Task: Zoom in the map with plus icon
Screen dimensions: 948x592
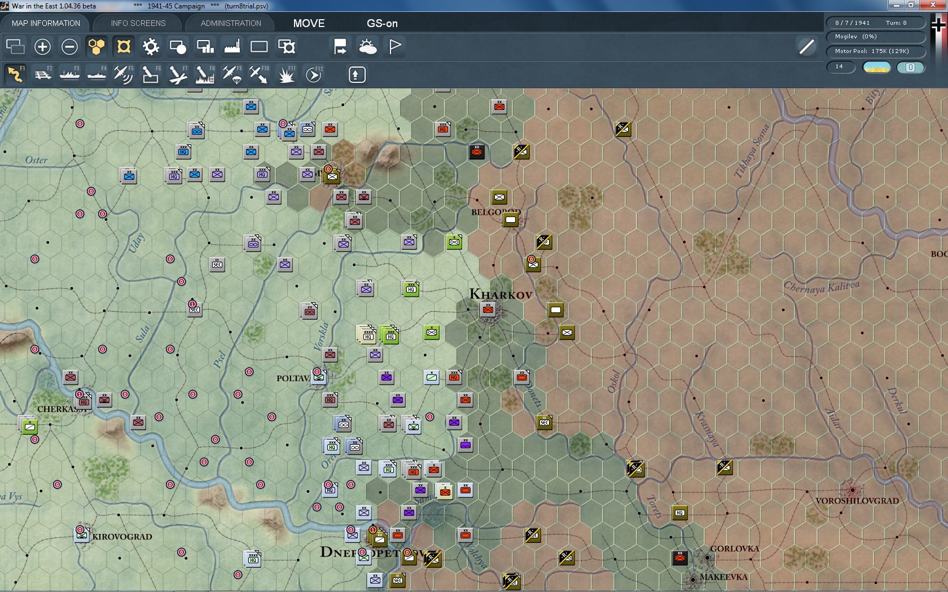Action: pos(42,46)
